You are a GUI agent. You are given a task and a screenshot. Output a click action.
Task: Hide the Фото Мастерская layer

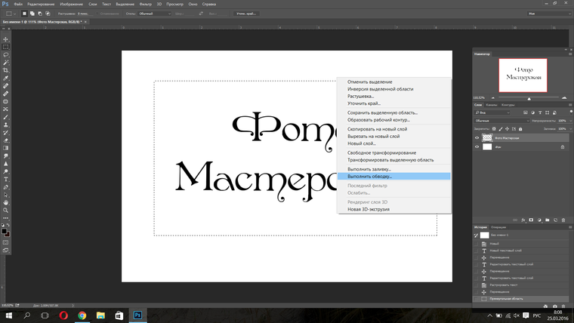point(477,137)
